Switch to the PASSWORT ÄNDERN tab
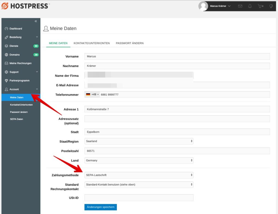 coord(129,43)
